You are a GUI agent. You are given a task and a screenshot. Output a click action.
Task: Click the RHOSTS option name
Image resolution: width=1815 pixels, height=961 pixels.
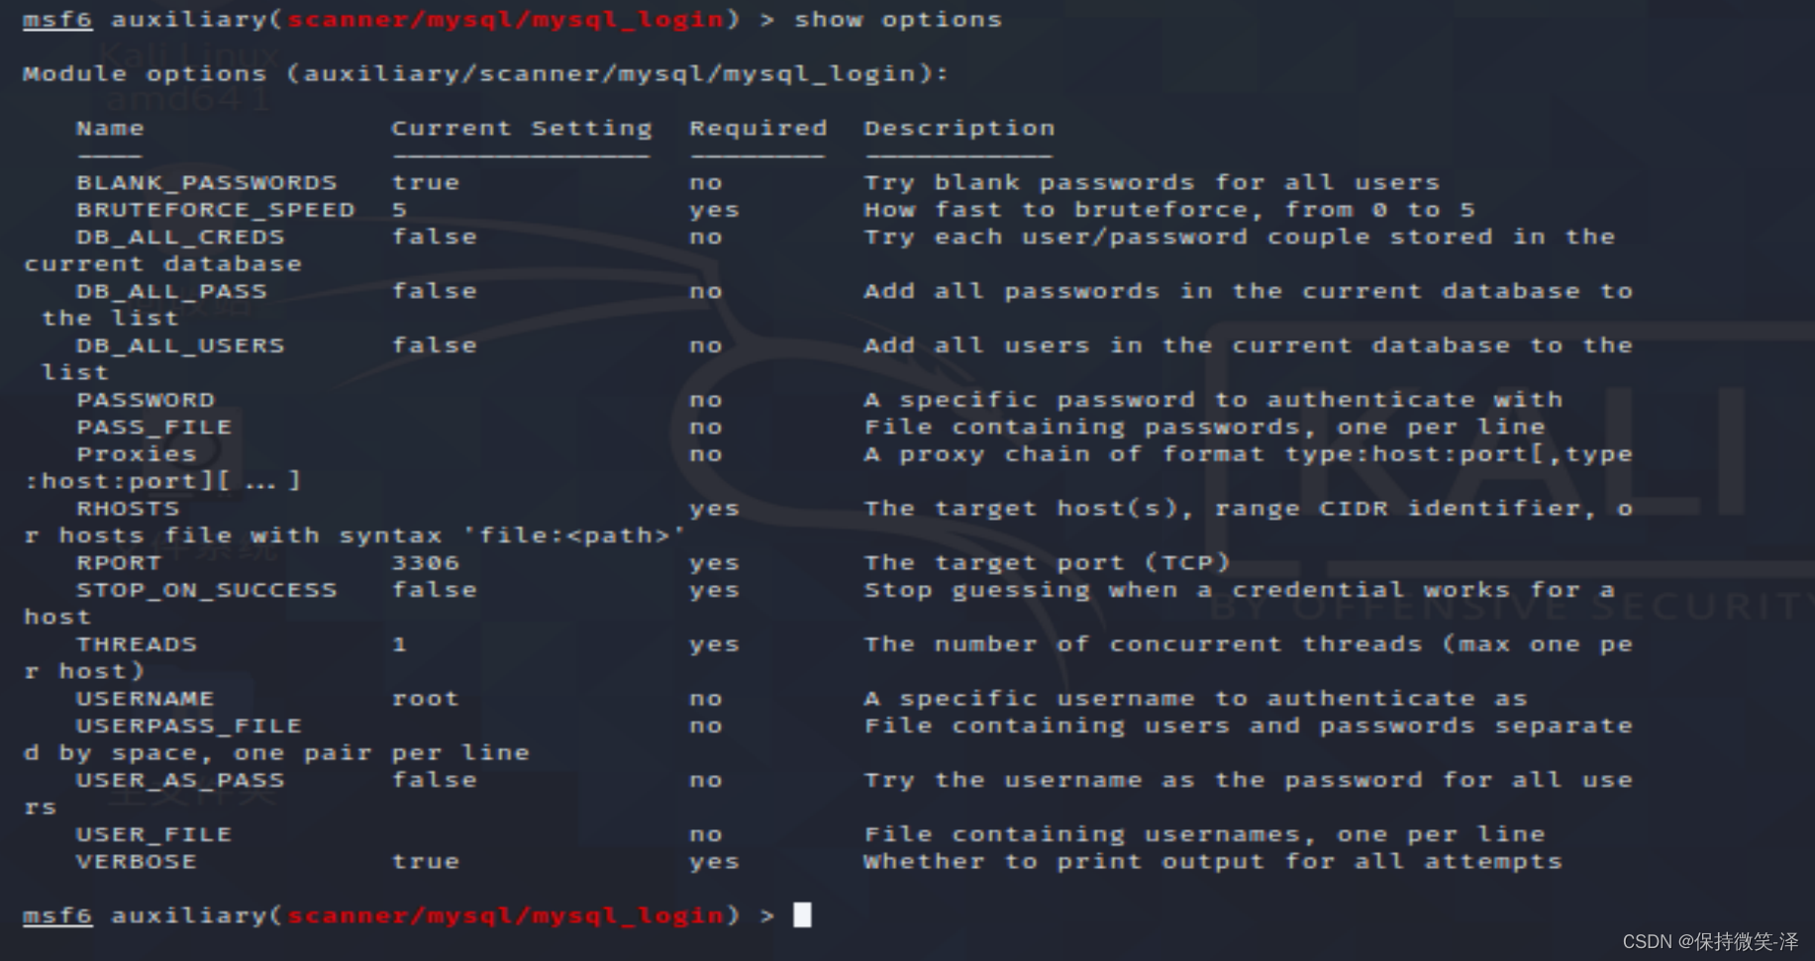click(x=128, y=509)
